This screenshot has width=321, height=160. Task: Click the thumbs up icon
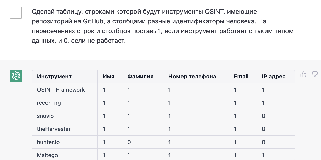click(303, 74)
